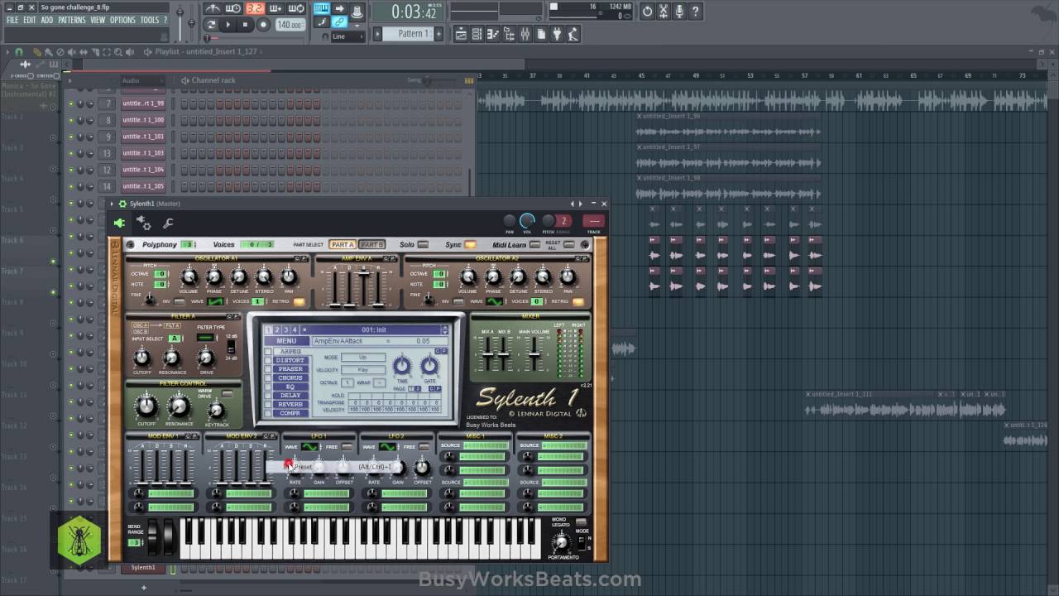Image resolution: width=1059 pixels, height=596 pixels.
Task: Open the Pattern 1 selector
Action: click(x=407, y=34)
